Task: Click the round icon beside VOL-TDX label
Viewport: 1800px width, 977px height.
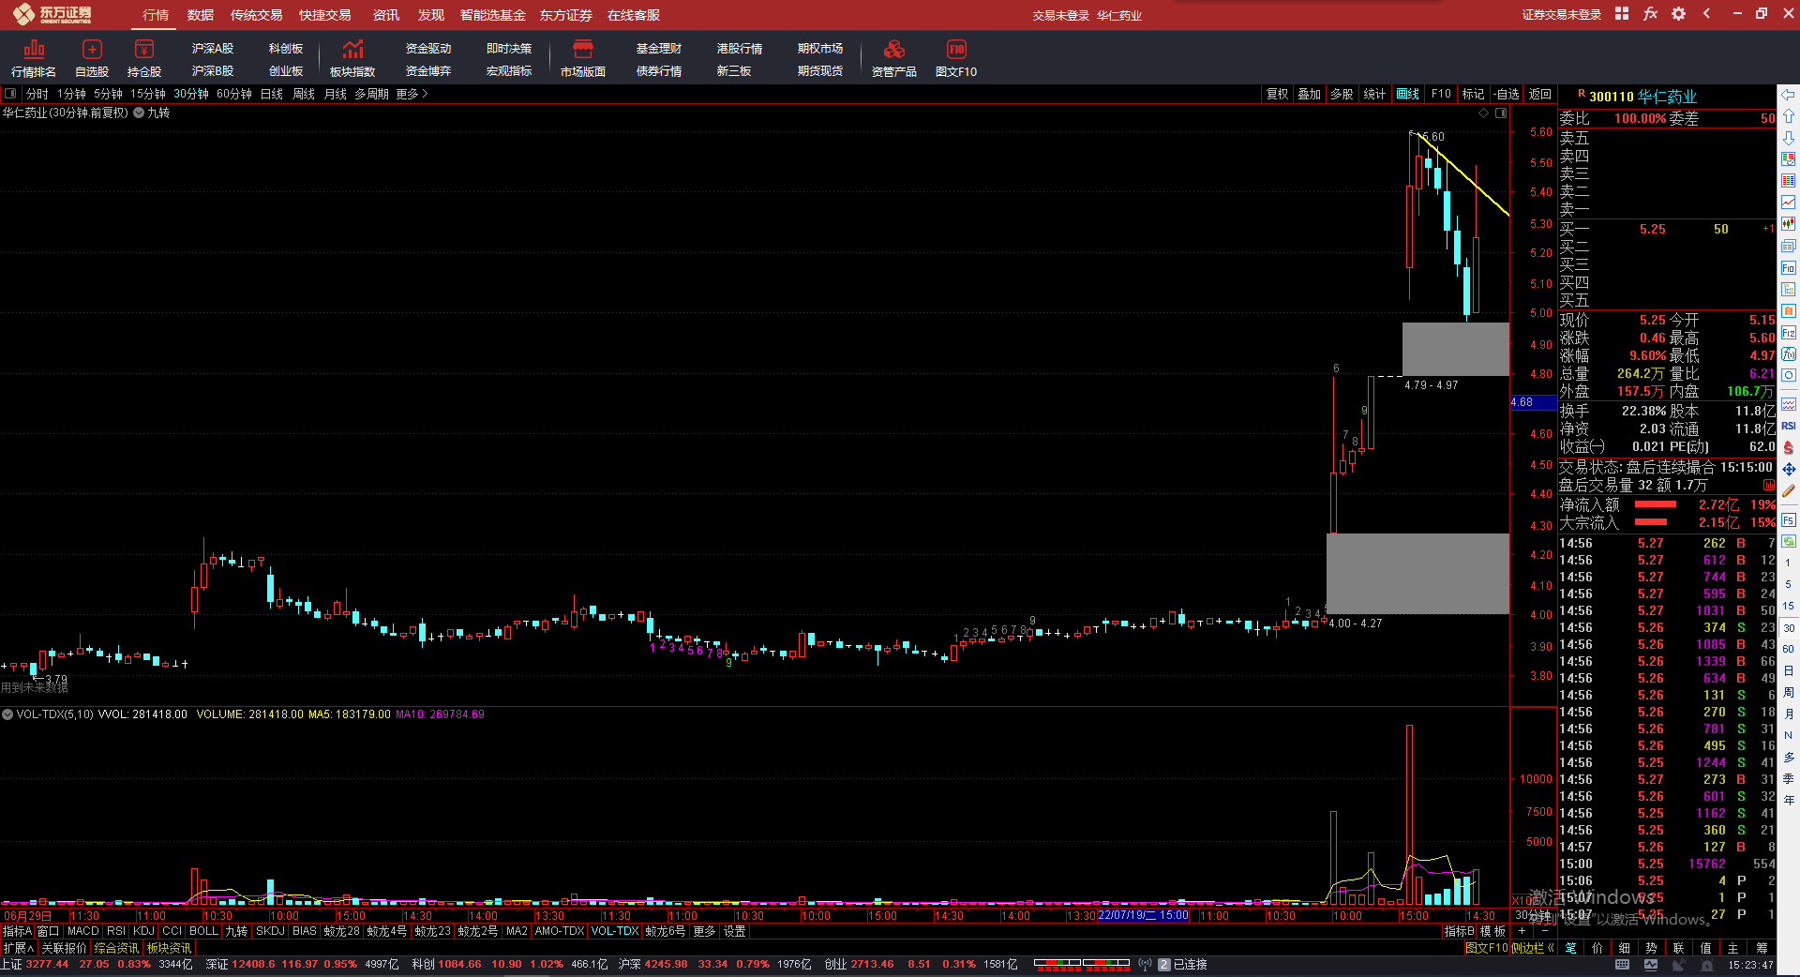Action: (7, 714)
